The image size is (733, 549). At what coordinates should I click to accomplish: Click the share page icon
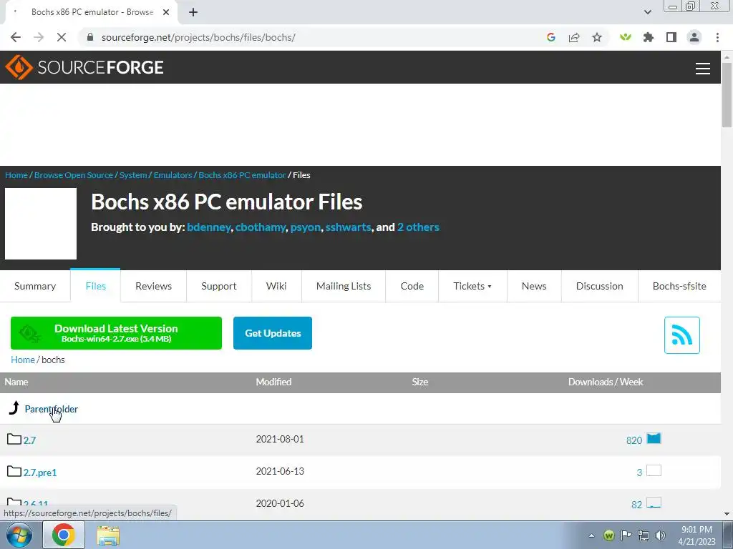coord(574,37)
